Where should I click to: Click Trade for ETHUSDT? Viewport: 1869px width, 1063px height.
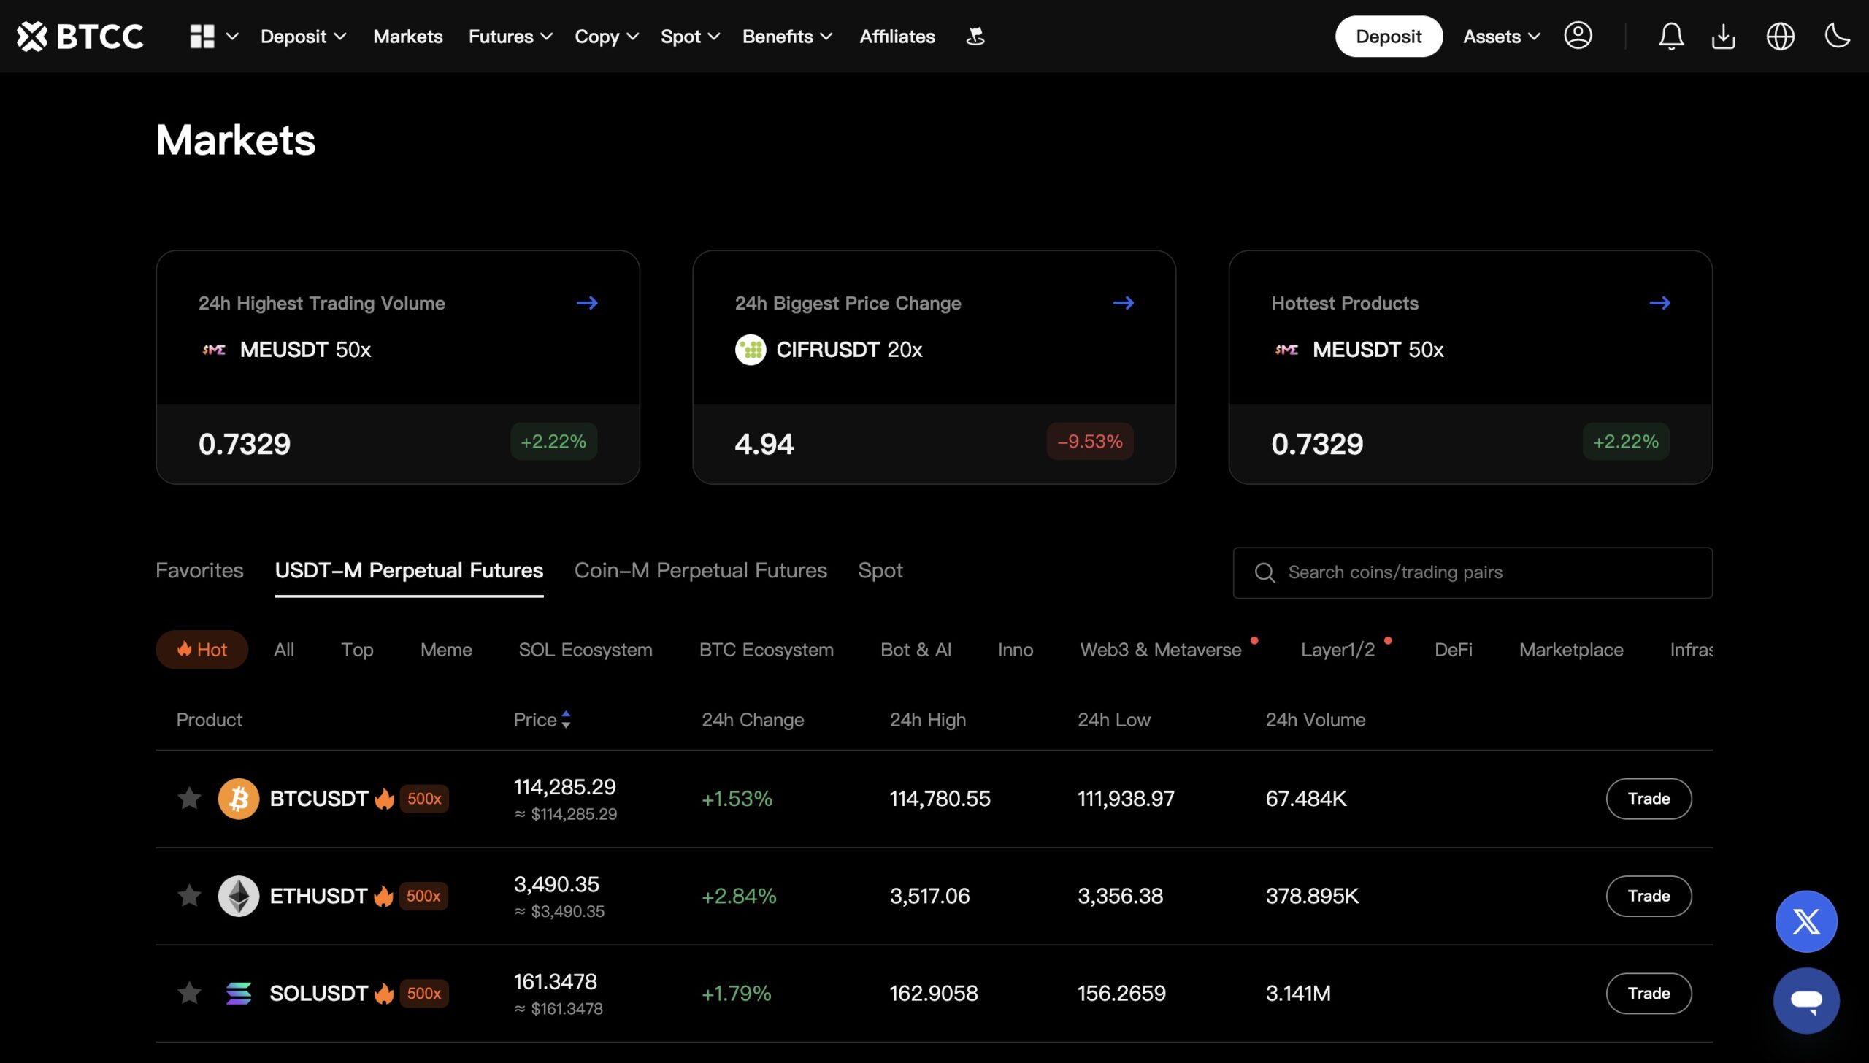click(1649, 896)
